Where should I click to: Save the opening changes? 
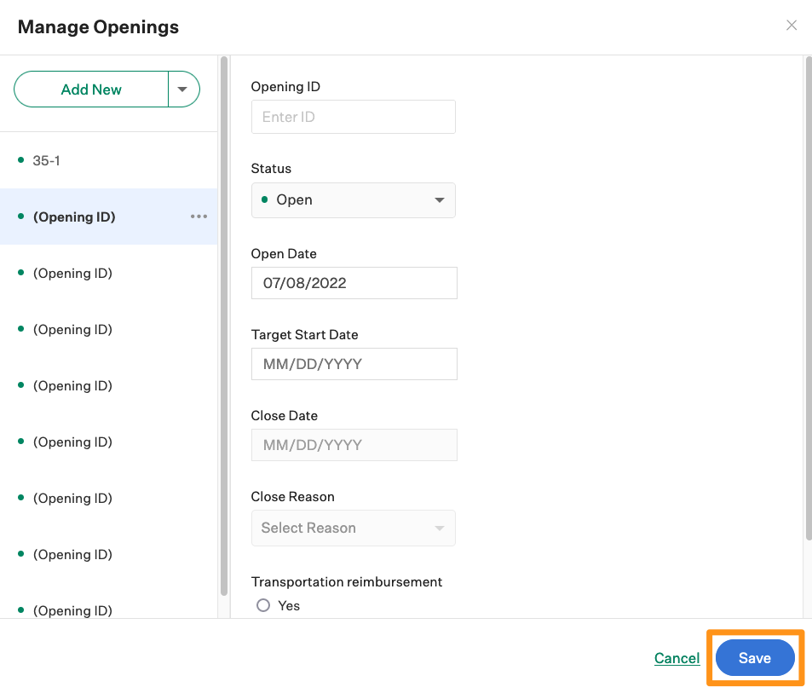click(x=754, y=657)
